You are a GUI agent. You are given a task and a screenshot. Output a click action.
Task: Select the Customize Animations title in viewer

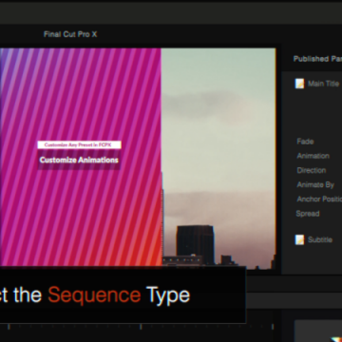coord(79,160)
